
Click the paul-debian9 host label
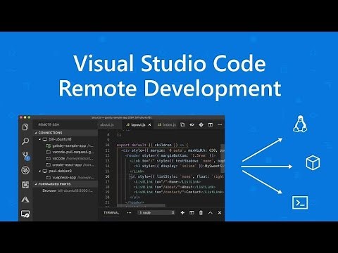(60, 171)
